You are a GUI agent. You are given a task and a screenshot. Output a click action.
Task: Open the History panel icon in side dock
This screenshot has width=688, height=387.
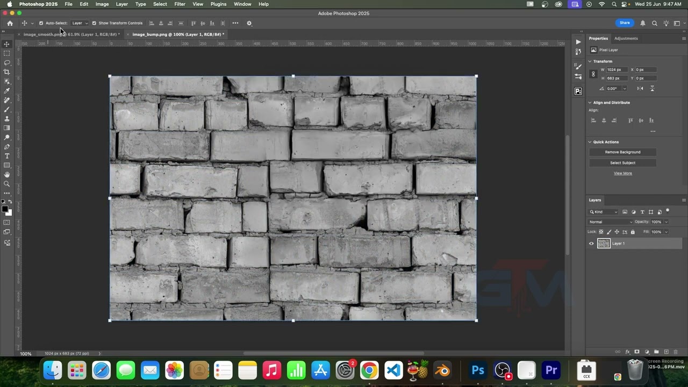578,52
